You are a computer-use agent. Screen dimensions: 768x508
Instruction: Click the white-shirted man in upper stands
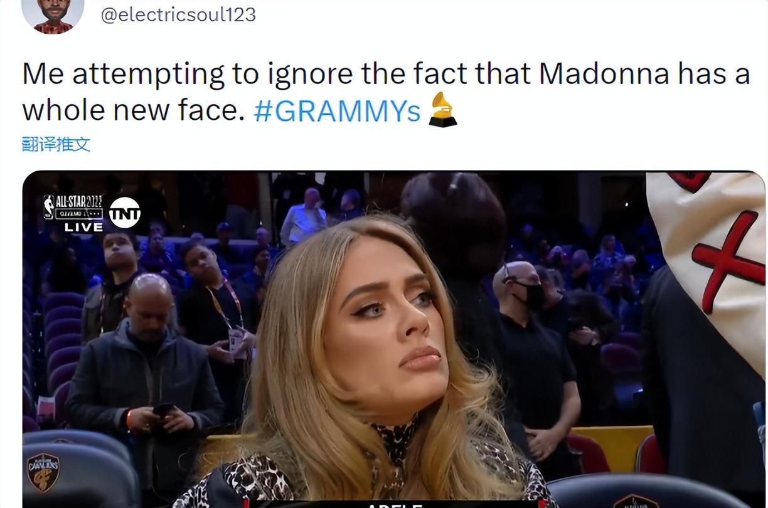304,217
